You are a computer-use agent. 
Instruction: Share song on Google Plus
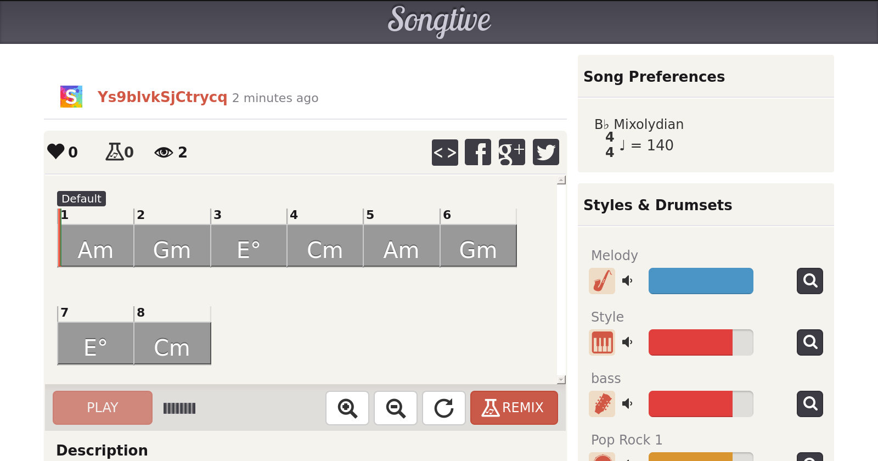(x=511, y=152)
